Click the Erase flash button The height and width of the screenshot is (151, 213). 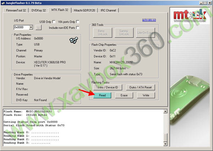(x=124, y=95)
